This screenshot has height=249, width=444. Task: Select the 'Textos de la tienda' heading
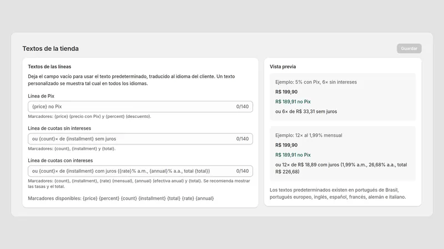[51, 49]
